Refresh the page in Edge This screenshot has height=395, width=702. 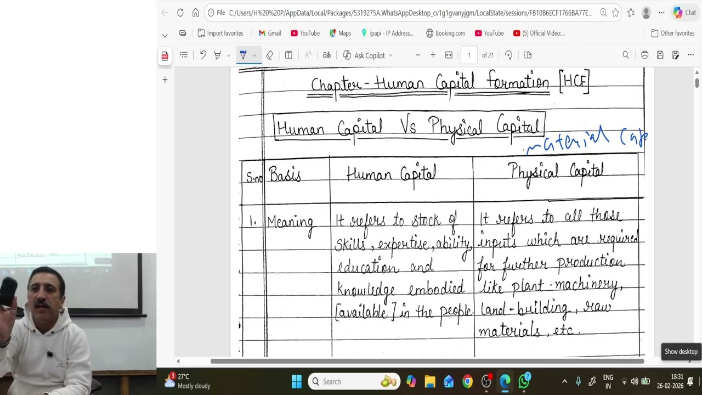pyautogui.click(x=180, y=13)
